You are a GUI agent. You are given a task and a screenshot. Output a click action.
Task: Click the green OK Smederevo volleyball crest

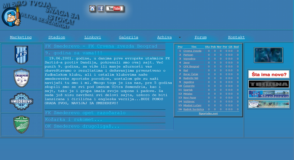[x=22, y=125]
